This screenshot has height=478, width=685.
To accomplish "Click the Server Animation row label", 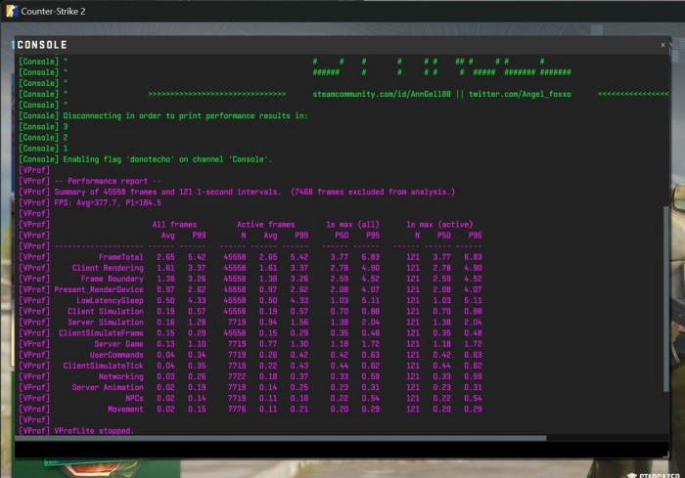I will pyautogui.click(x=108, y=387).
